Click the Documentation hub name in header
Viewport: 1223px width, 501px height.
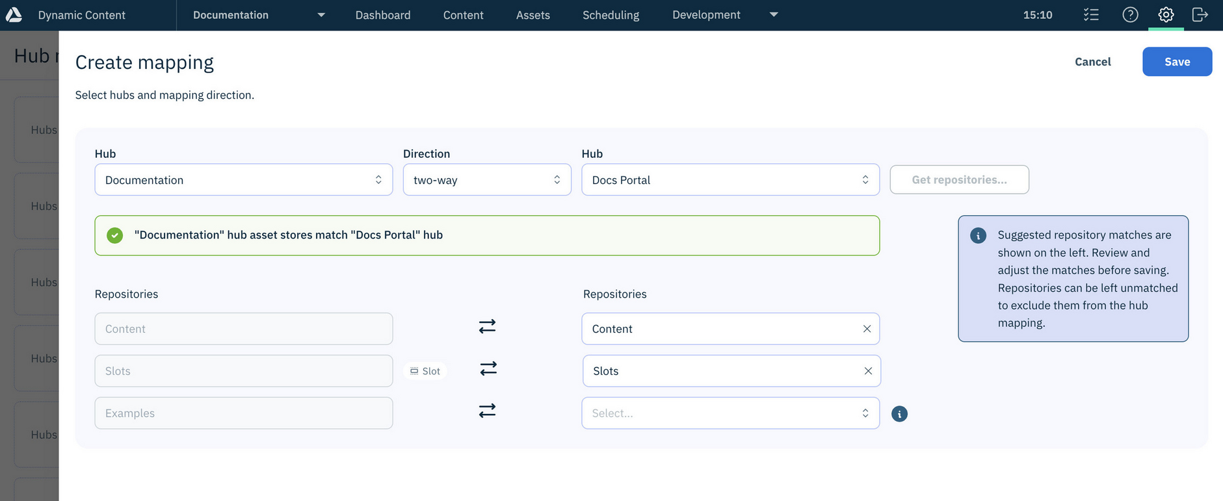pos(231,15)
